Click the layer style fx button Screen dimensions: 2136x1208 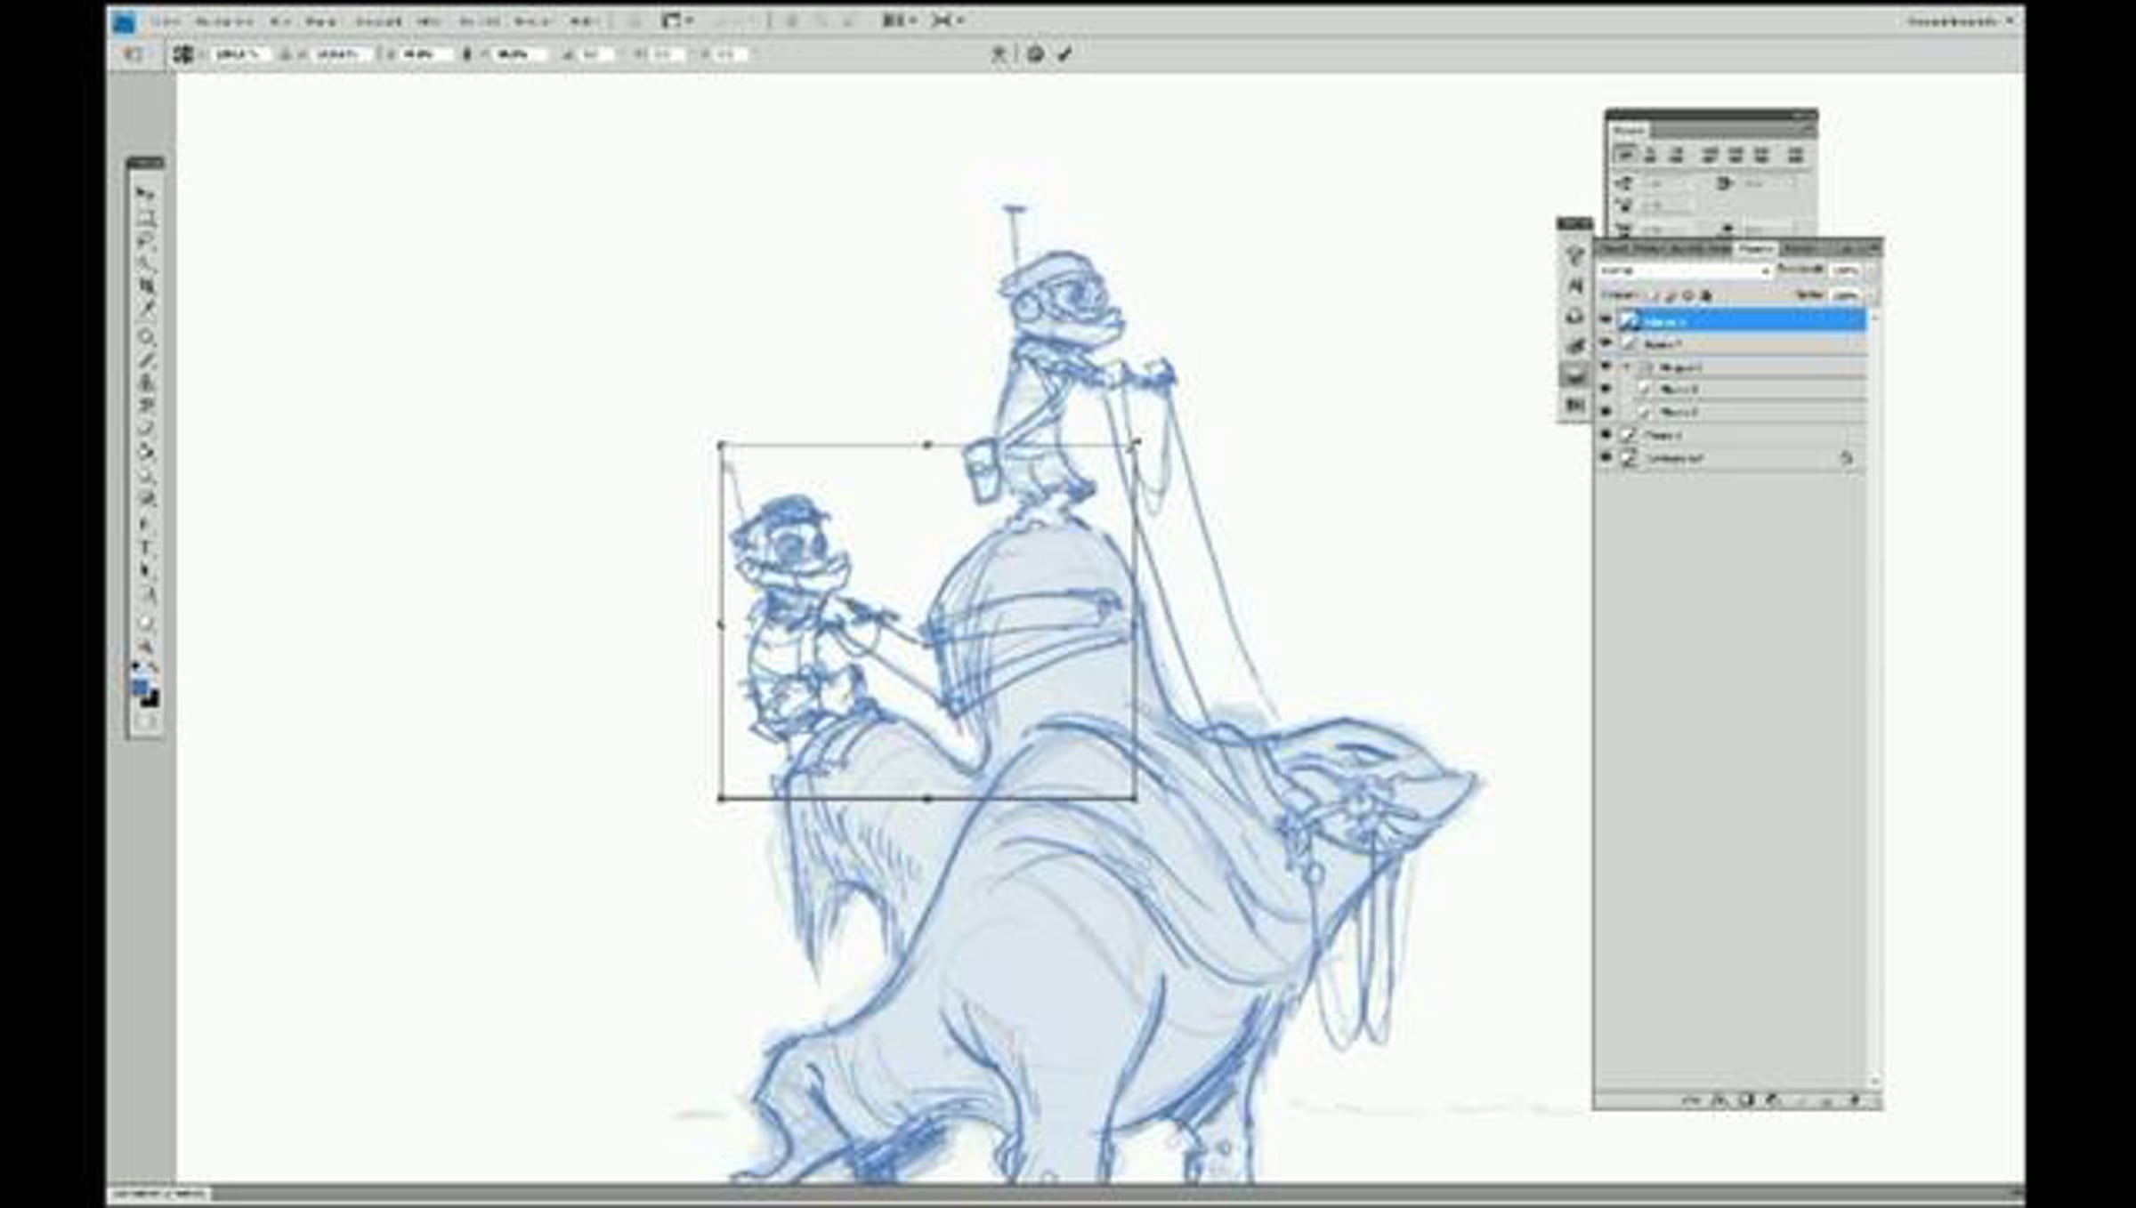(x=1719, y=1100)
